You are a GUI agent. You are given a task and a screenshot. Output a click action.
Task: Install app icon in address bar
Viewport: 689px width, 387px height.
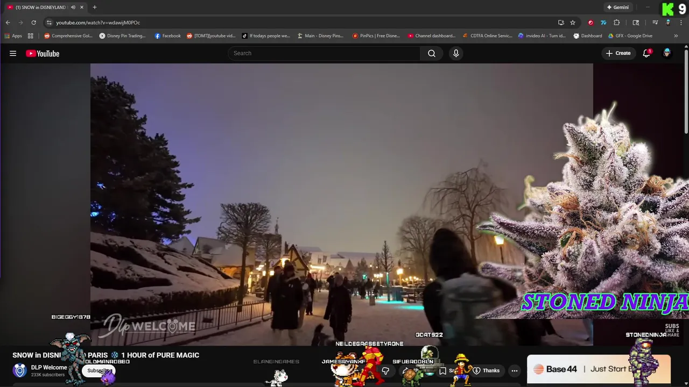[561, 23]
